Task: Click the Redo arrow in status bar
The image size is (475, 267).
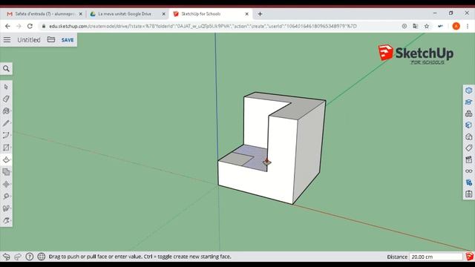Action: coord(18,257)
